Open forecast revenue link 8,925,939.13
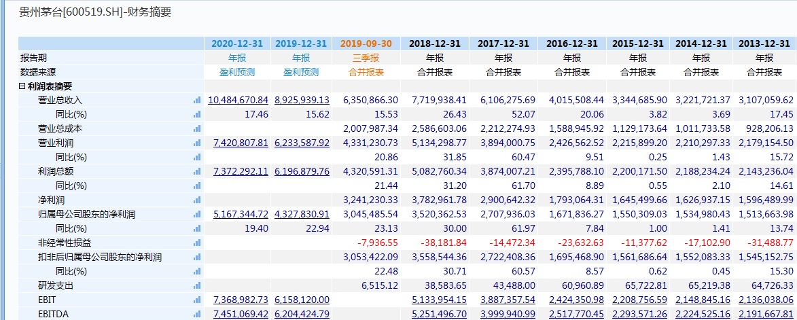This screenshot has height=320, width=797. point(302,101)
